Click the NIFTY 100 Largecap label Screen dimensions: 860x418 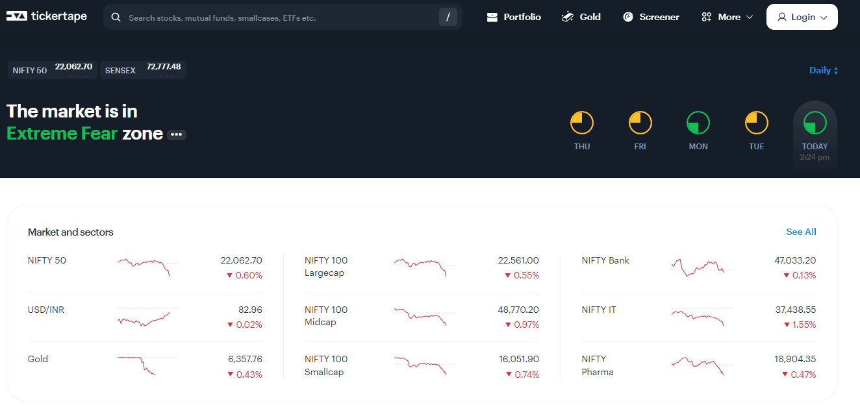click(326, 267)
